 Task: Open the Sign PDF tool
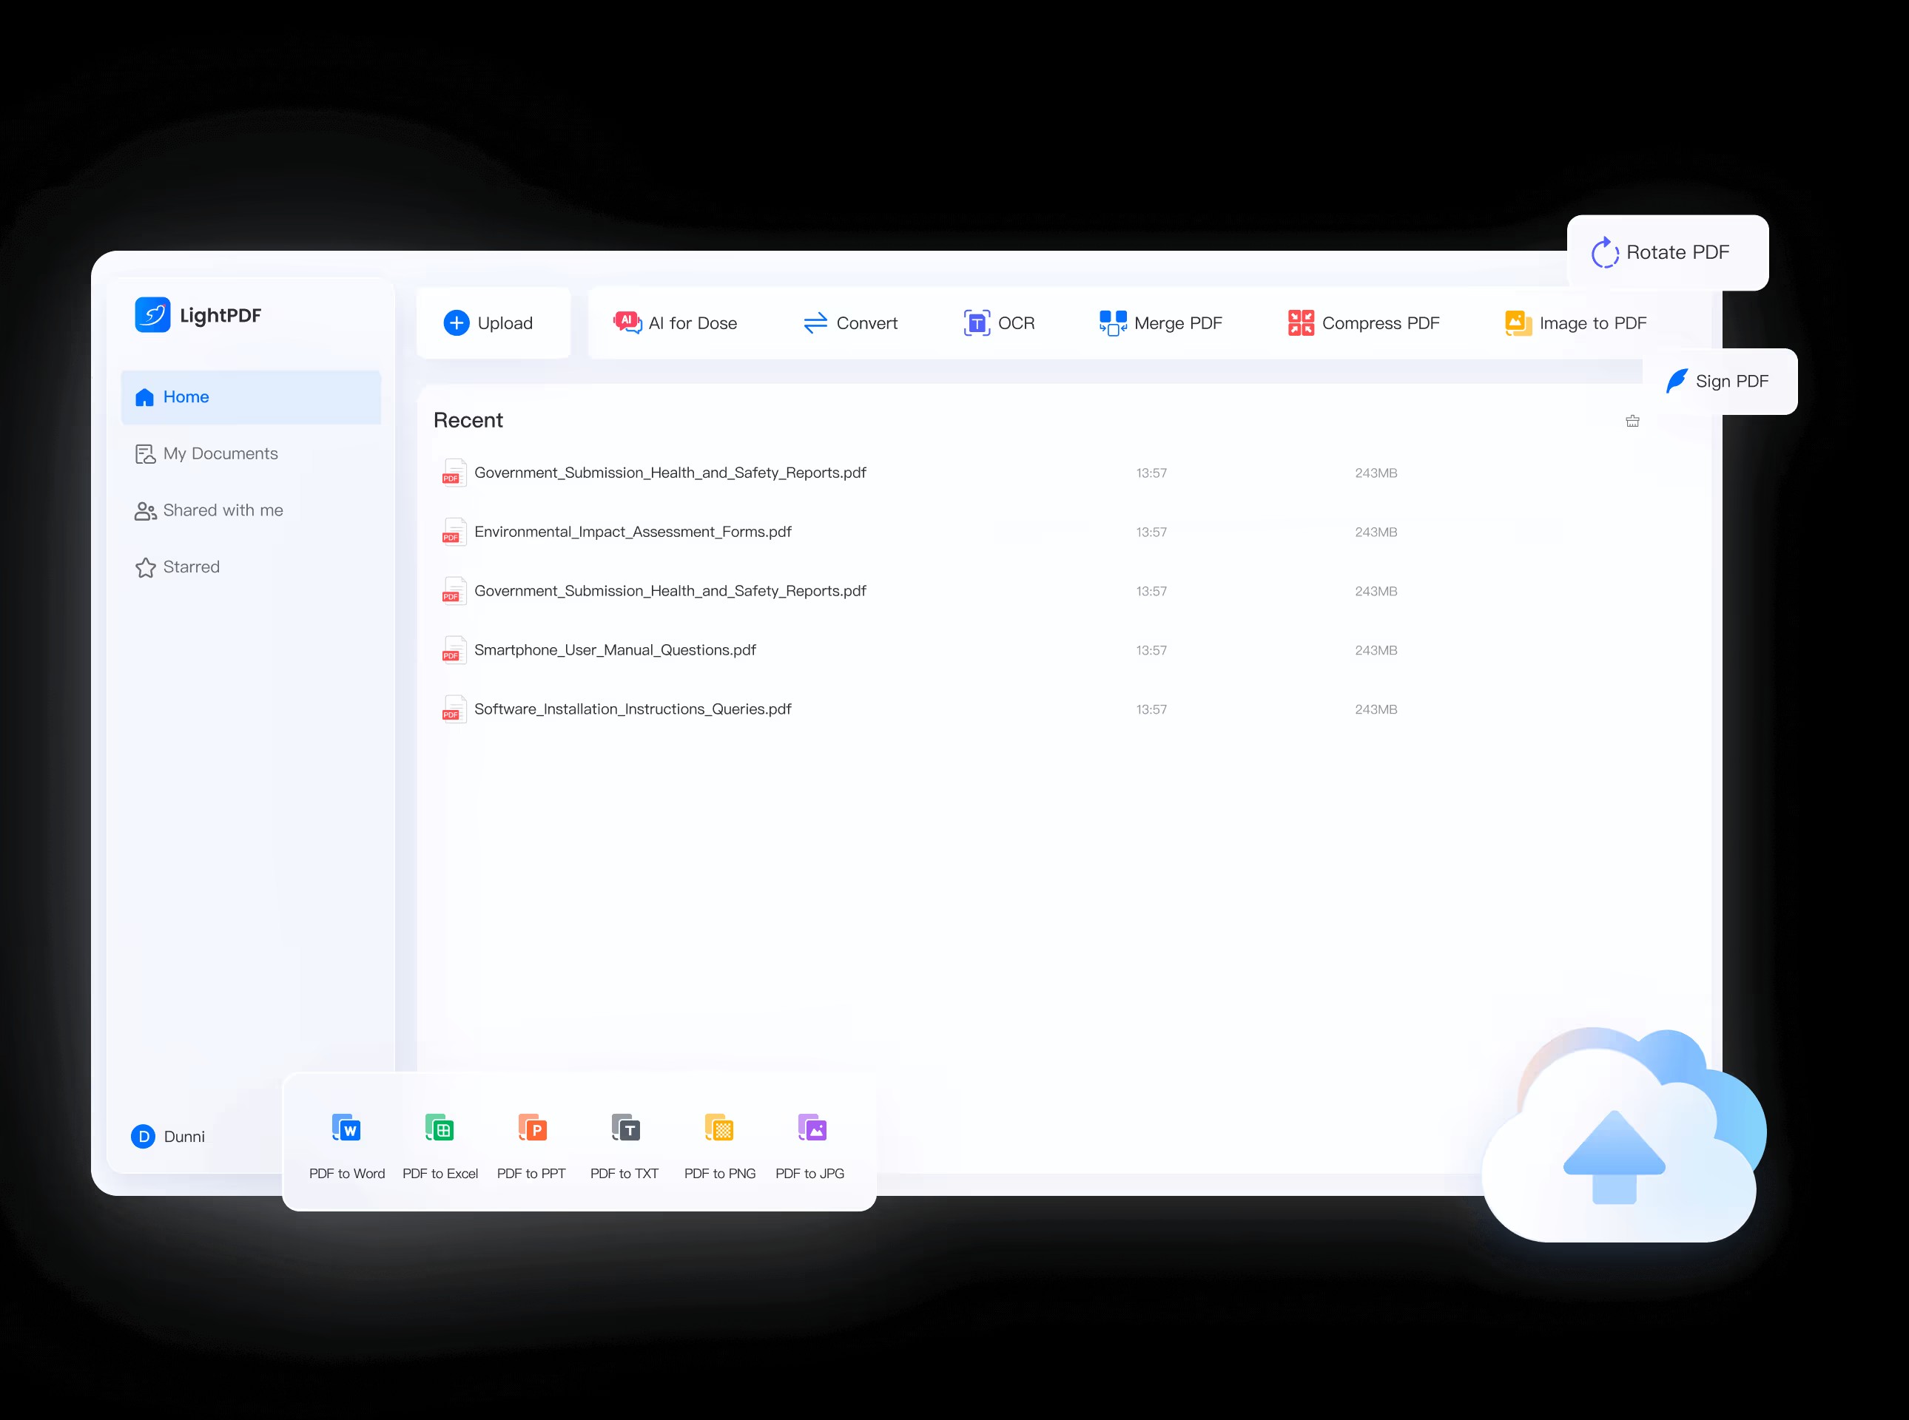pyautogui.click(x=1718, y=382)
